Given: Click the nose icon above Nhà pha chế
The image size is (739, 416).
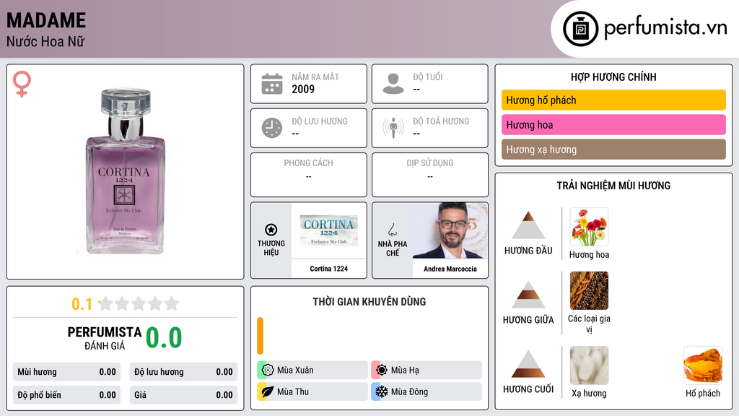Looking at the screenshot, I should click(x=392, y=230).
